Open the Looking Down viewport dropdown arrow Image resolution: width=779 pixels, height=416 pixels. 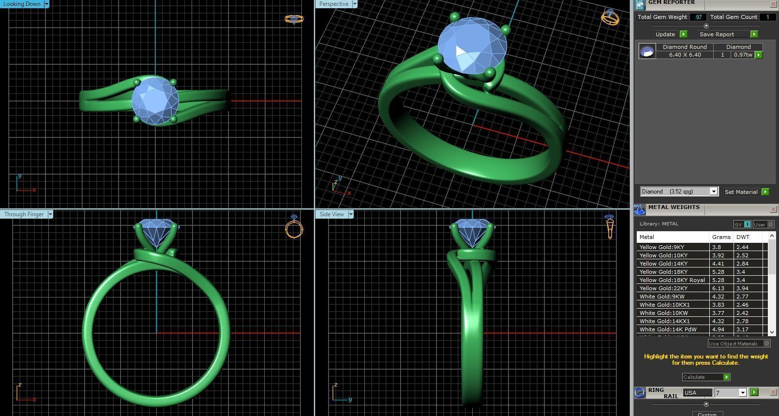46,4
